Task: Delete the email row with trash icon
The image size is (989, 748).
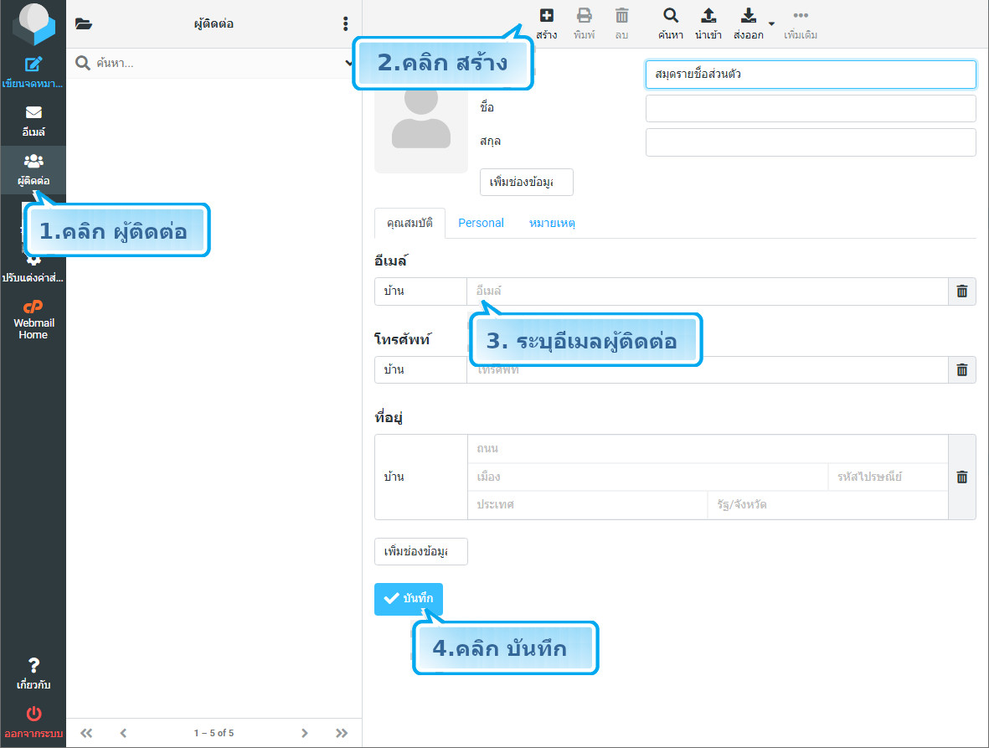Action: [x=961, y=291]
